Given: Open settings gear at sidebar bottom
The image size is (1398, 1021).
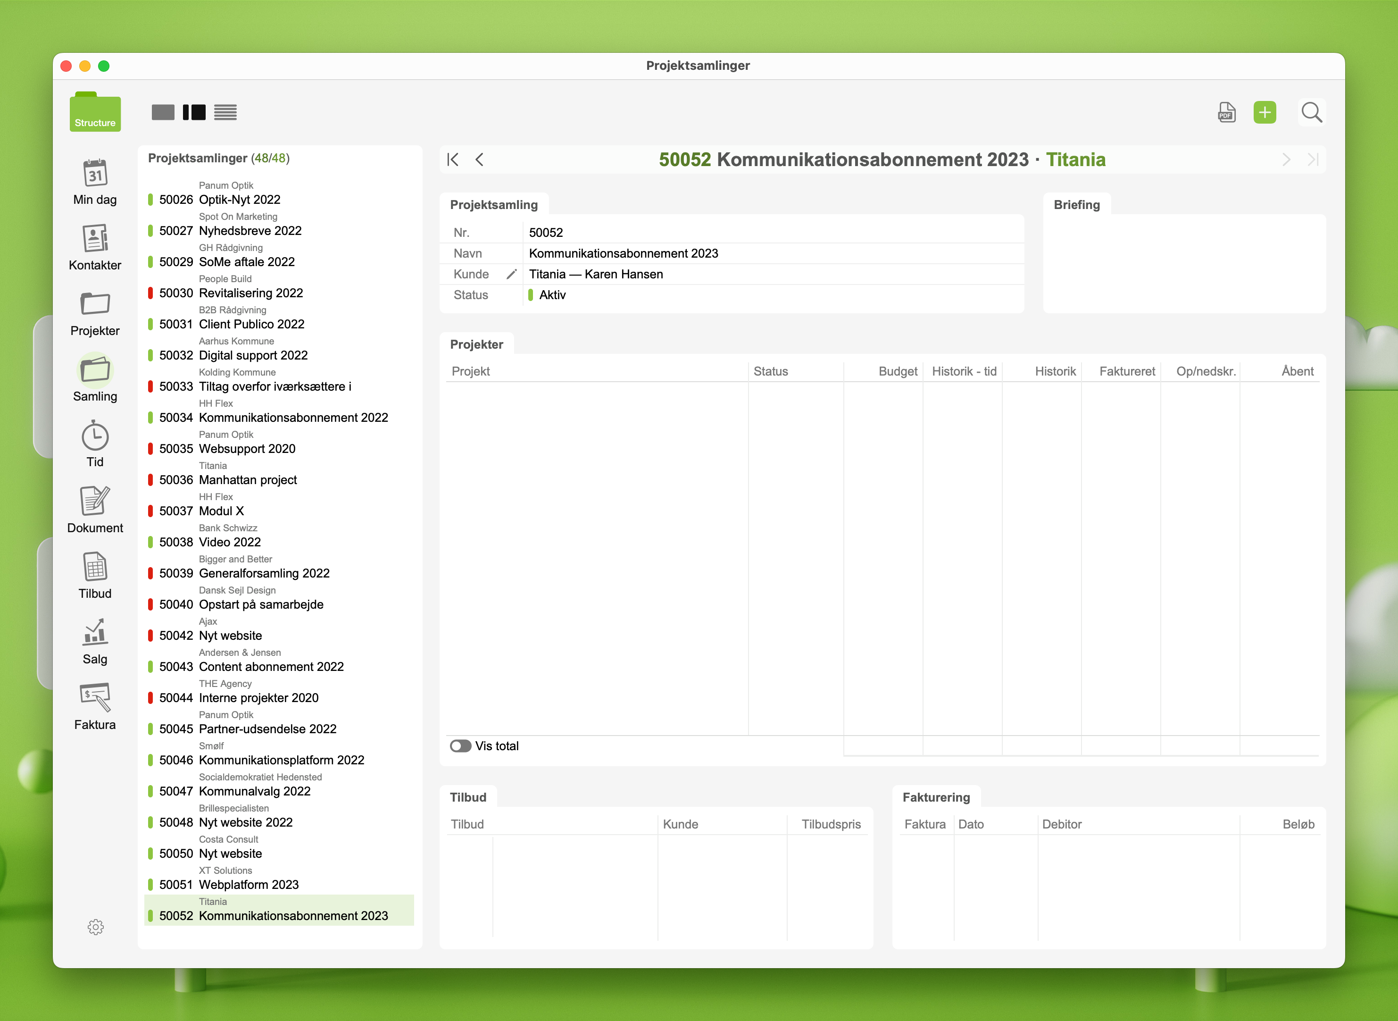Looking at the screenshot, I should [x=95, y=927].
